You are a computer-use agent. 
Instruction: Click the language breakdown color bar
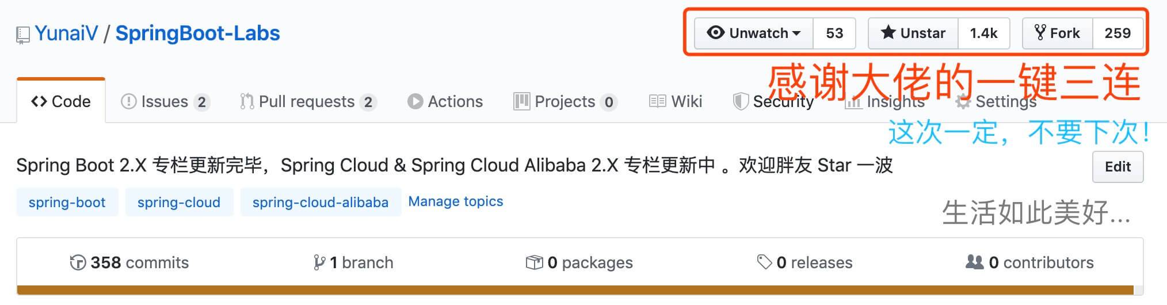[x=575, y=290]
